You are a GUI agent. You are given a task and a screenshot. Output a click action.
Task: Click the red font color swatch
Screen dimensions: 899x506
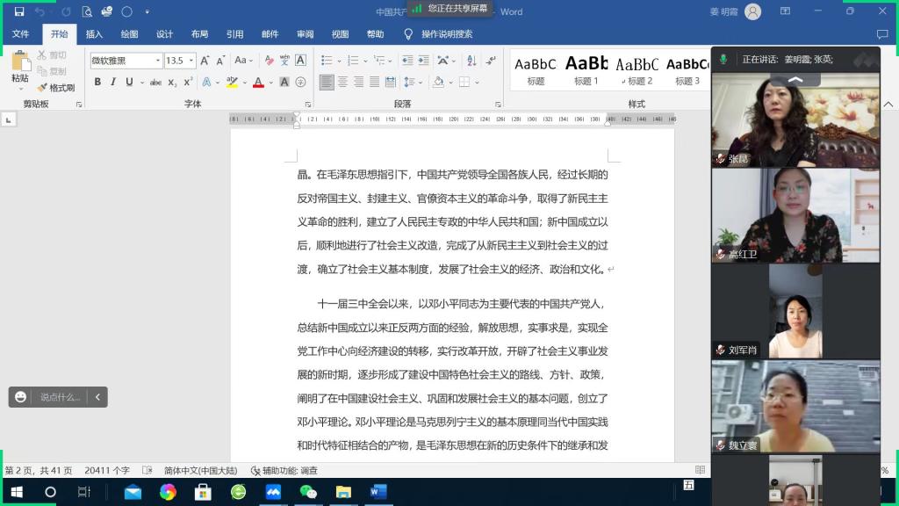[x=258, y=83]
